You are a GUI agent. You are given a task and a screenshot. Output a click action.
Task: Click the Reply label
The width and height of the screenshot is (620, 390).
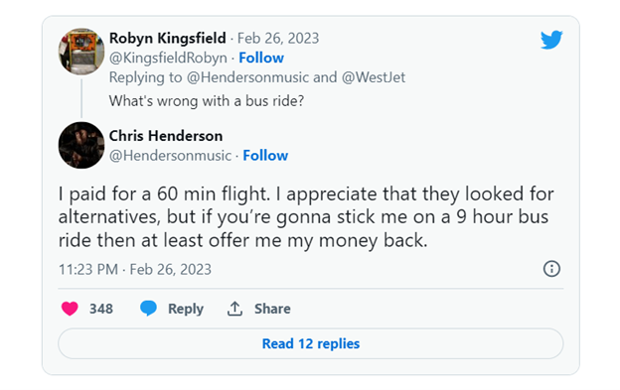click(186, 309)
